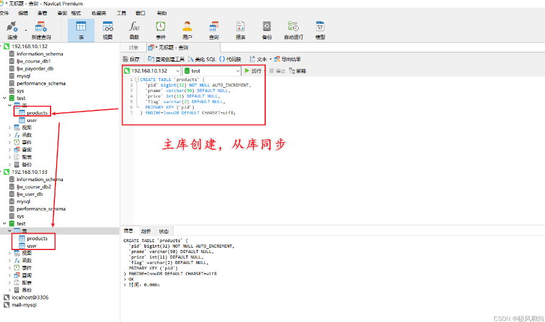545x322 pixels.
Task: Select the mall-mysql connection
Action: [x=20, y=305]
